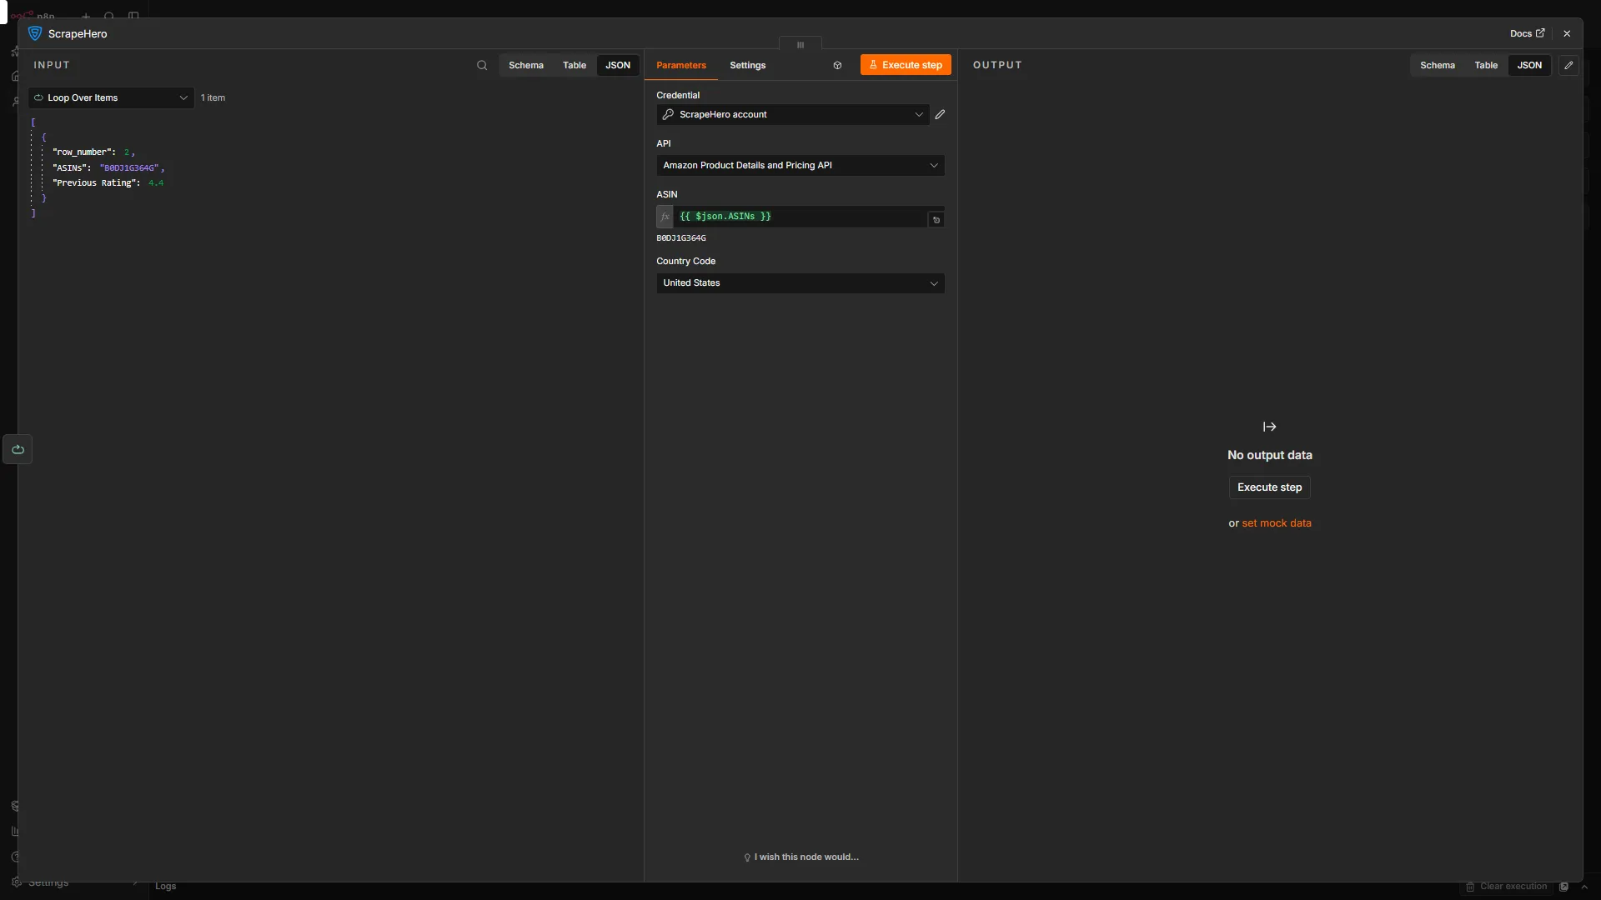Search the input data

click(482, 65)
